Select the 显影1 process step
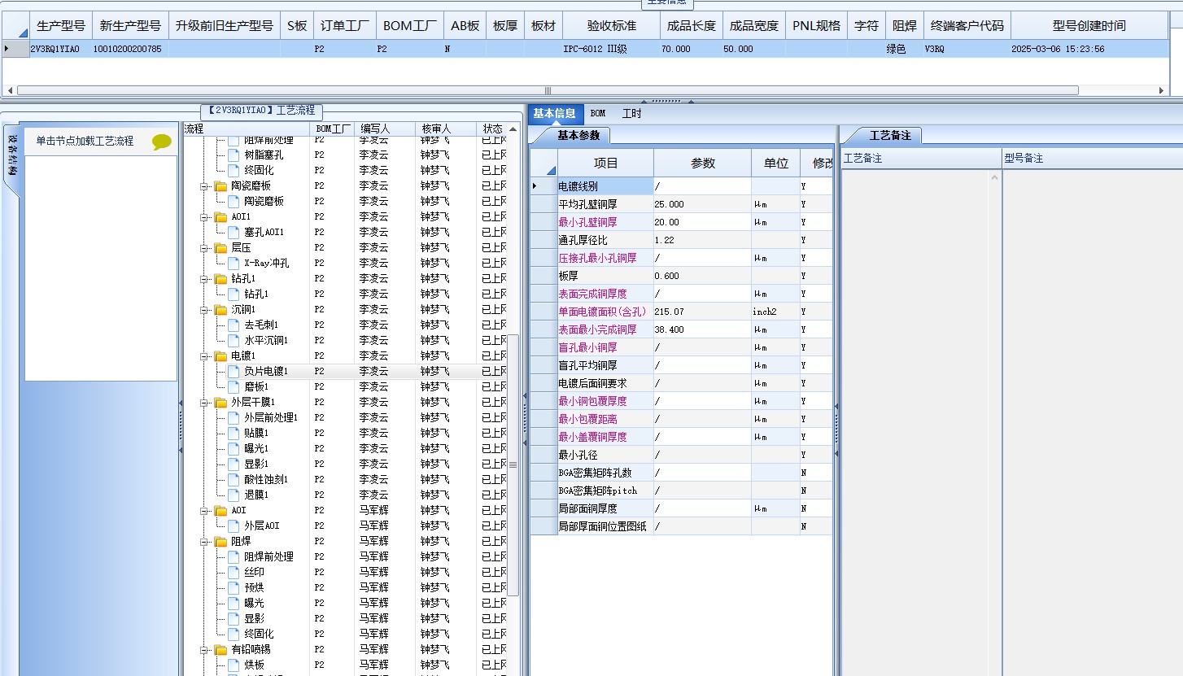 [256, 464]
